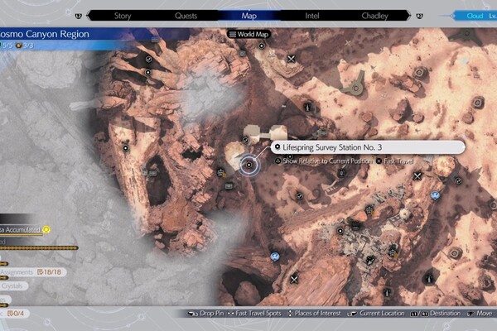Click the camera photo-spot icon near World Map

[242, 54]
